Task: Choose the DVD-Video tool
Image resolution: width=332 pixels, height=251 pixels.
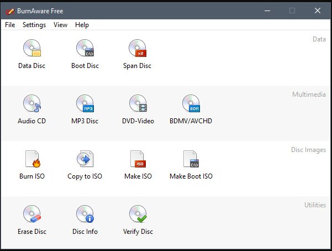Action: 138,104
